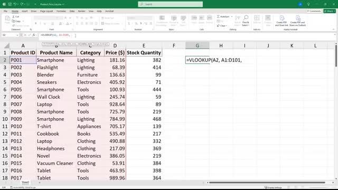338x190 pixels.
Task: Expand the formula bar chevron
Action: (335, 35)
